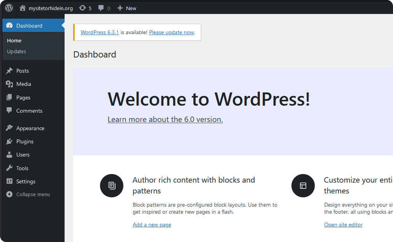Click the Posts pushpin icon

click(x=9, y=71)
